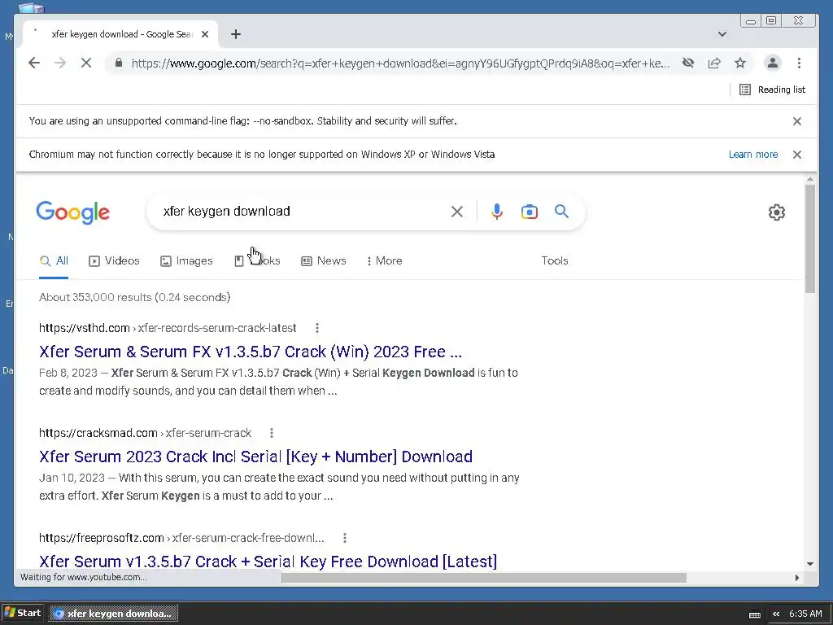The image size is (833, 625).
Task: Open the search Tools options
Action: click(x=555, y=261)
